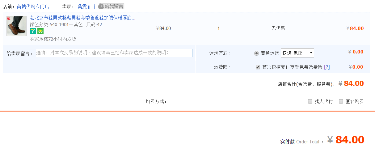Viewport: 375px width, 144px height.
Task: Open the 老北京布鞋男款棉鞋 product title link
Action: [82, 18]
